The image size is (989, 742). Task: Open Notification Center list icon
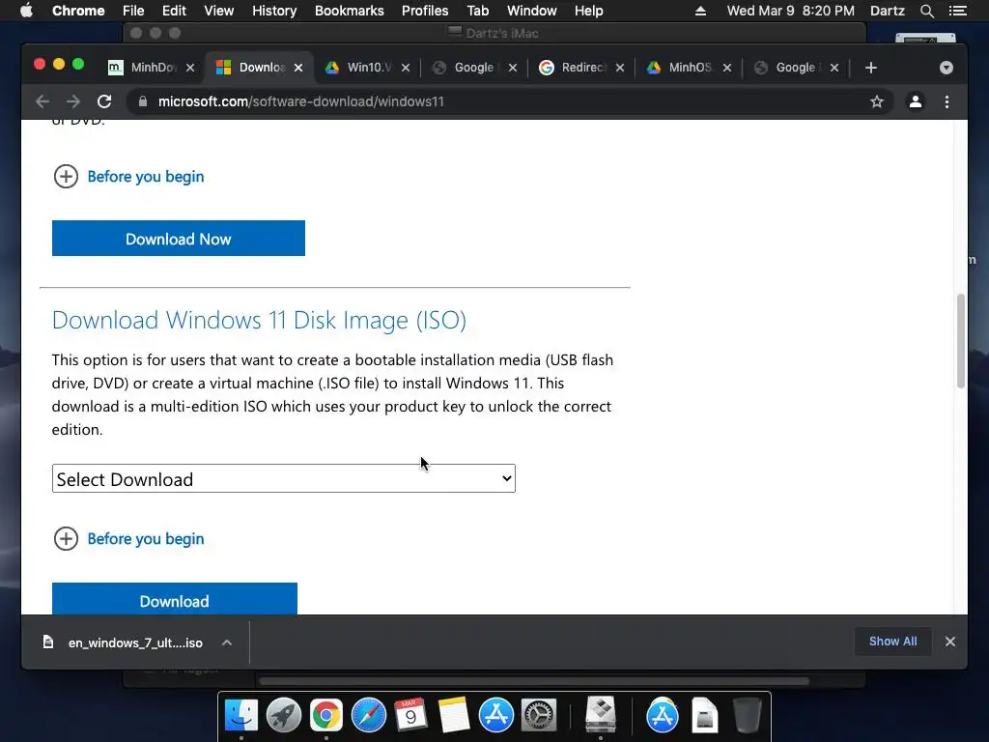958,11
